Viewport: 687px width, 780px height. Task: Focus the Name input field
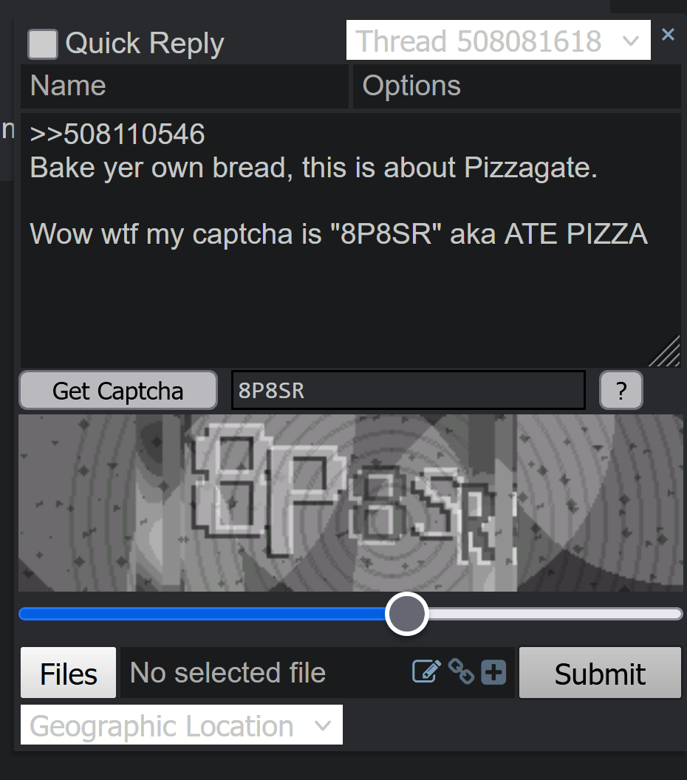tap(185, 86)
